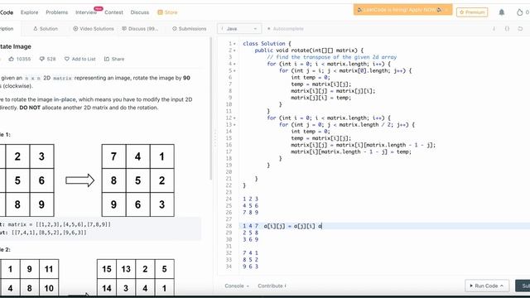Click the editor info icon
This screenshot has width=530, height=298.
(494, 29)
